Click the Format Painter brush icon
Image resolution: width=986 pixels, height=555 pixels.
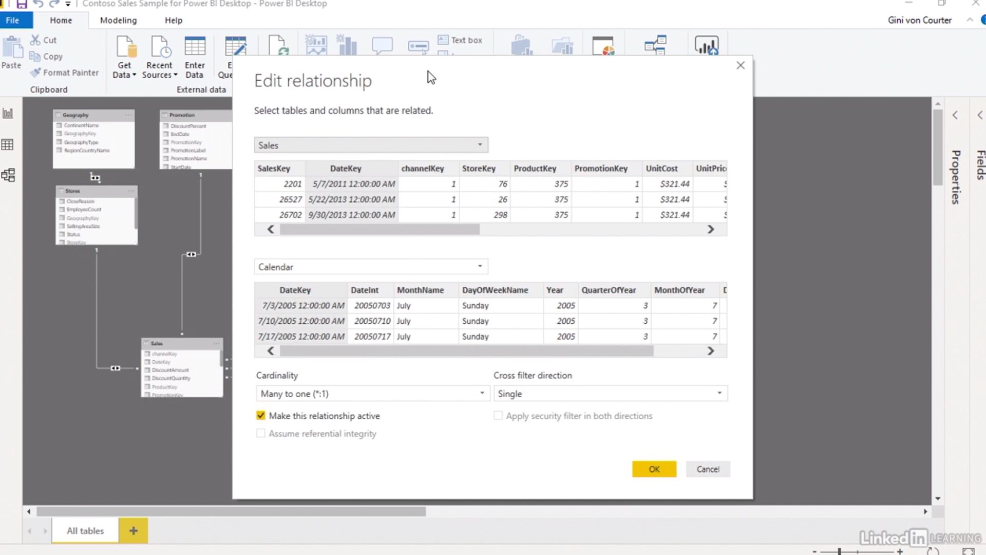35,72
